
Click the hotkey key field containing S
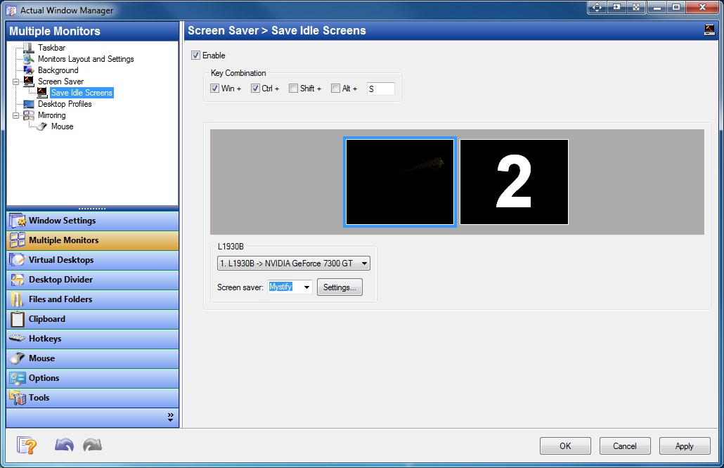point(380,89)
